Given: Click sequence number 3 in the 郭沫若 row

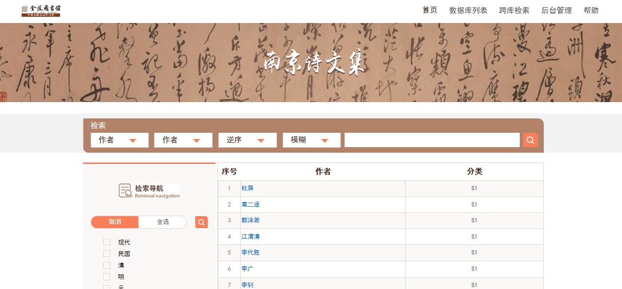Looking at the screenshot, I should tap(229, 220).
